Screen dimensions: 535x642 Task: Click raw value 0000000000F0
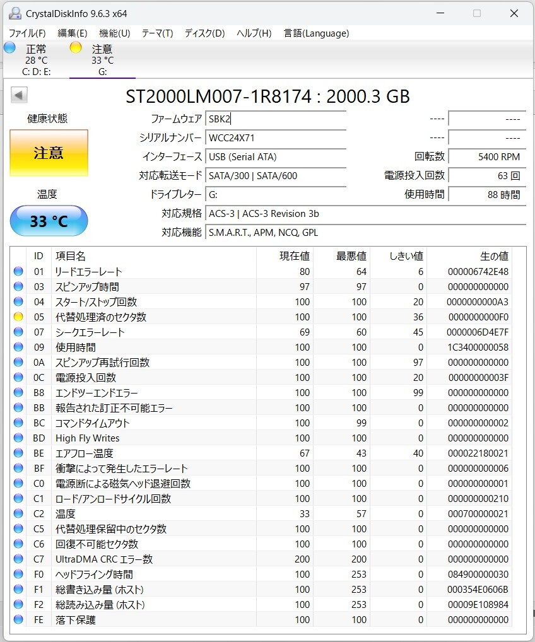point(478,317)
